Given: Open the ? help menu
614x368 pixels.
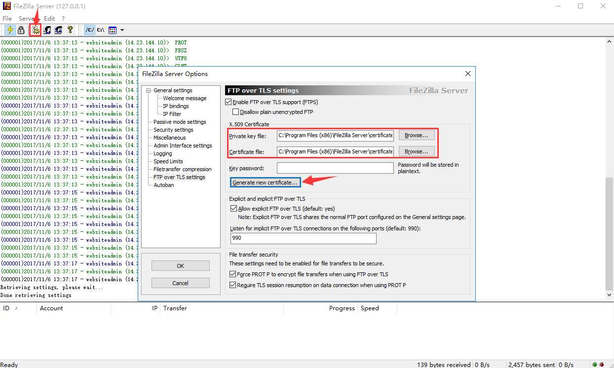Looking at the screenshot, I should (63, 18).
